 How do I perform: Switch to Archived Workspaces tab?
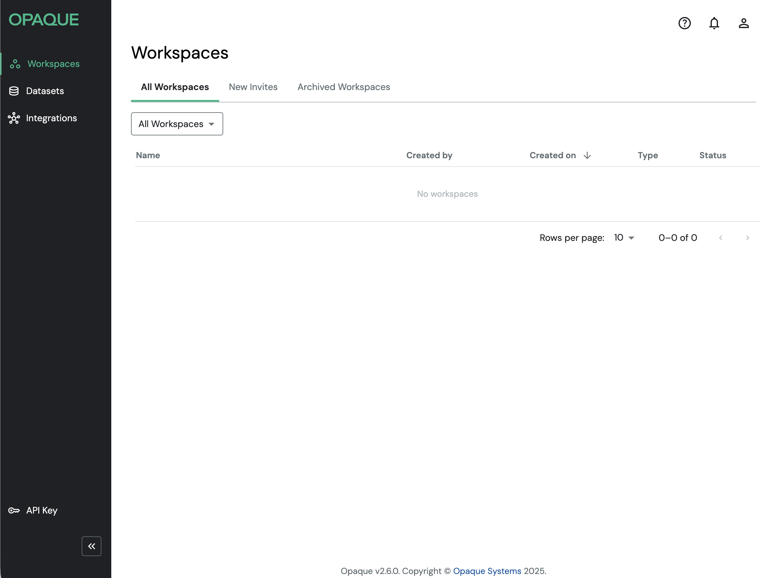(343, 87)
